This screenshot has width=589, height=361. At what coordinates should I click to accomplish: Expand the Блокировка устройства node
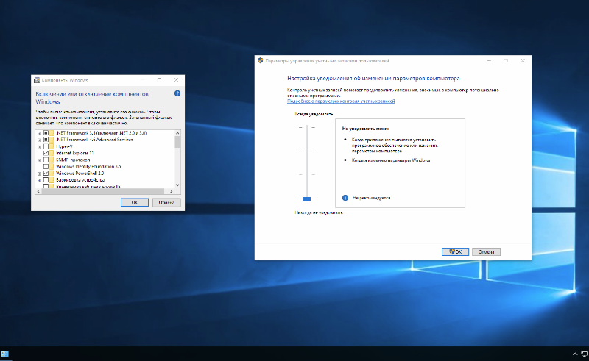39,181
